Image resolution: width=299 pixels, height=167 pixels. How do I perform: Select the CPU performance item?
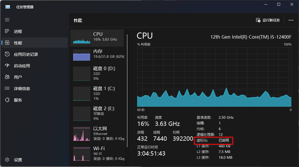[x=97, y=38]
